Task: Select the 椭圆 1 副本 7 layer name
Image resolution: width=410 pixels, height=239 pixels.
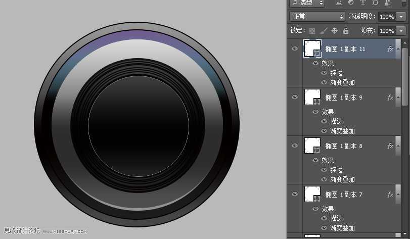Action: 344,195
